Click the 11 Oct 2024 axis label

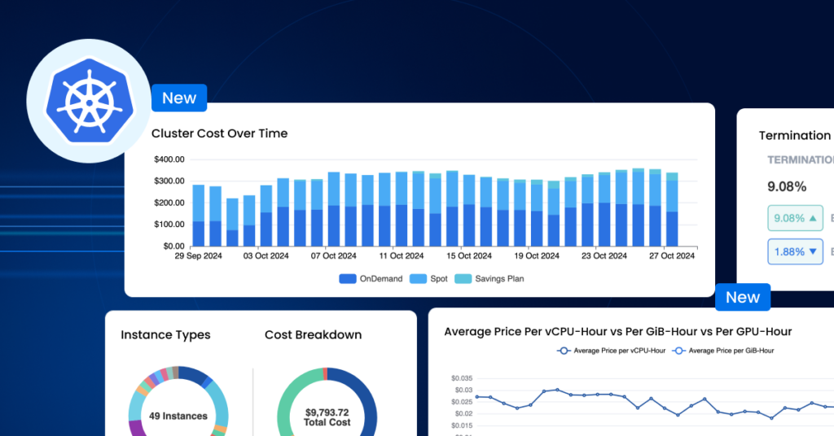401,256
